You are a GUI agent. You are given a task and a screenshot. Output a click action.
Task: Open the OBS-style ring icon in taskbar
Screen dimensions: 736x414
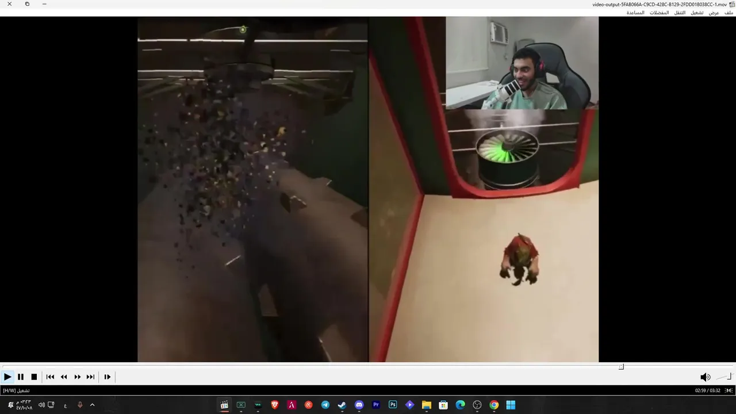(477, 405)
